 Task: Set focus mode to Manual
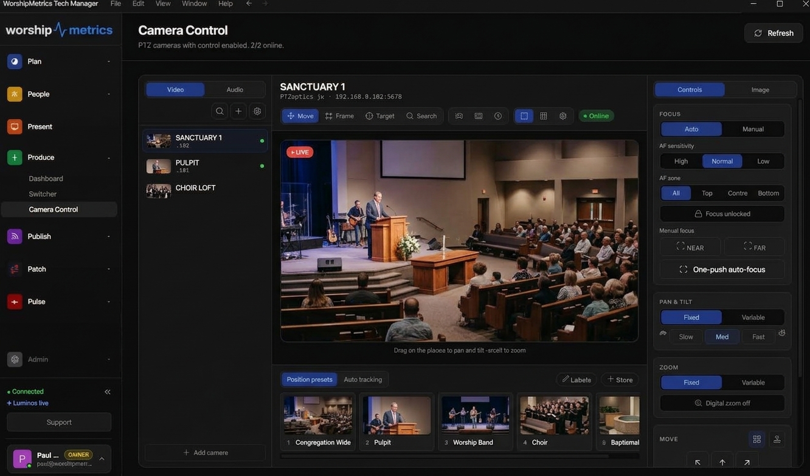coord(753,129)
